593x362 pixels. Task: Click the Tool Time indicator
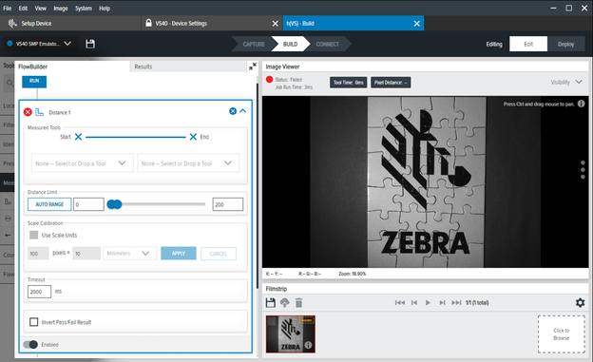(349, 83)
